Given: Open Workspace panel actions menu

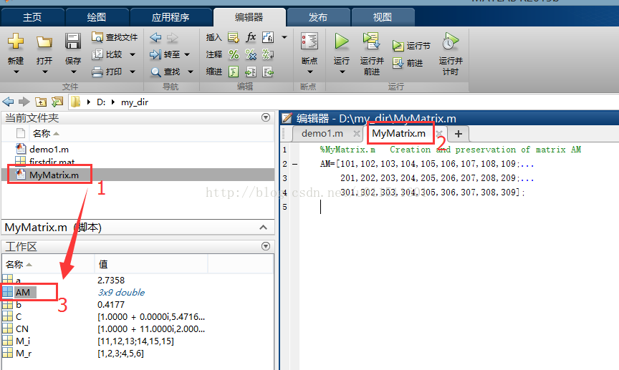Looking at the screenshot, I should [266, 246].
